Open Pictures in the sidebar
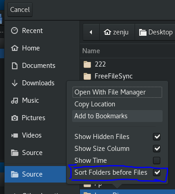 pyautogui.click(x=35, y=118)
